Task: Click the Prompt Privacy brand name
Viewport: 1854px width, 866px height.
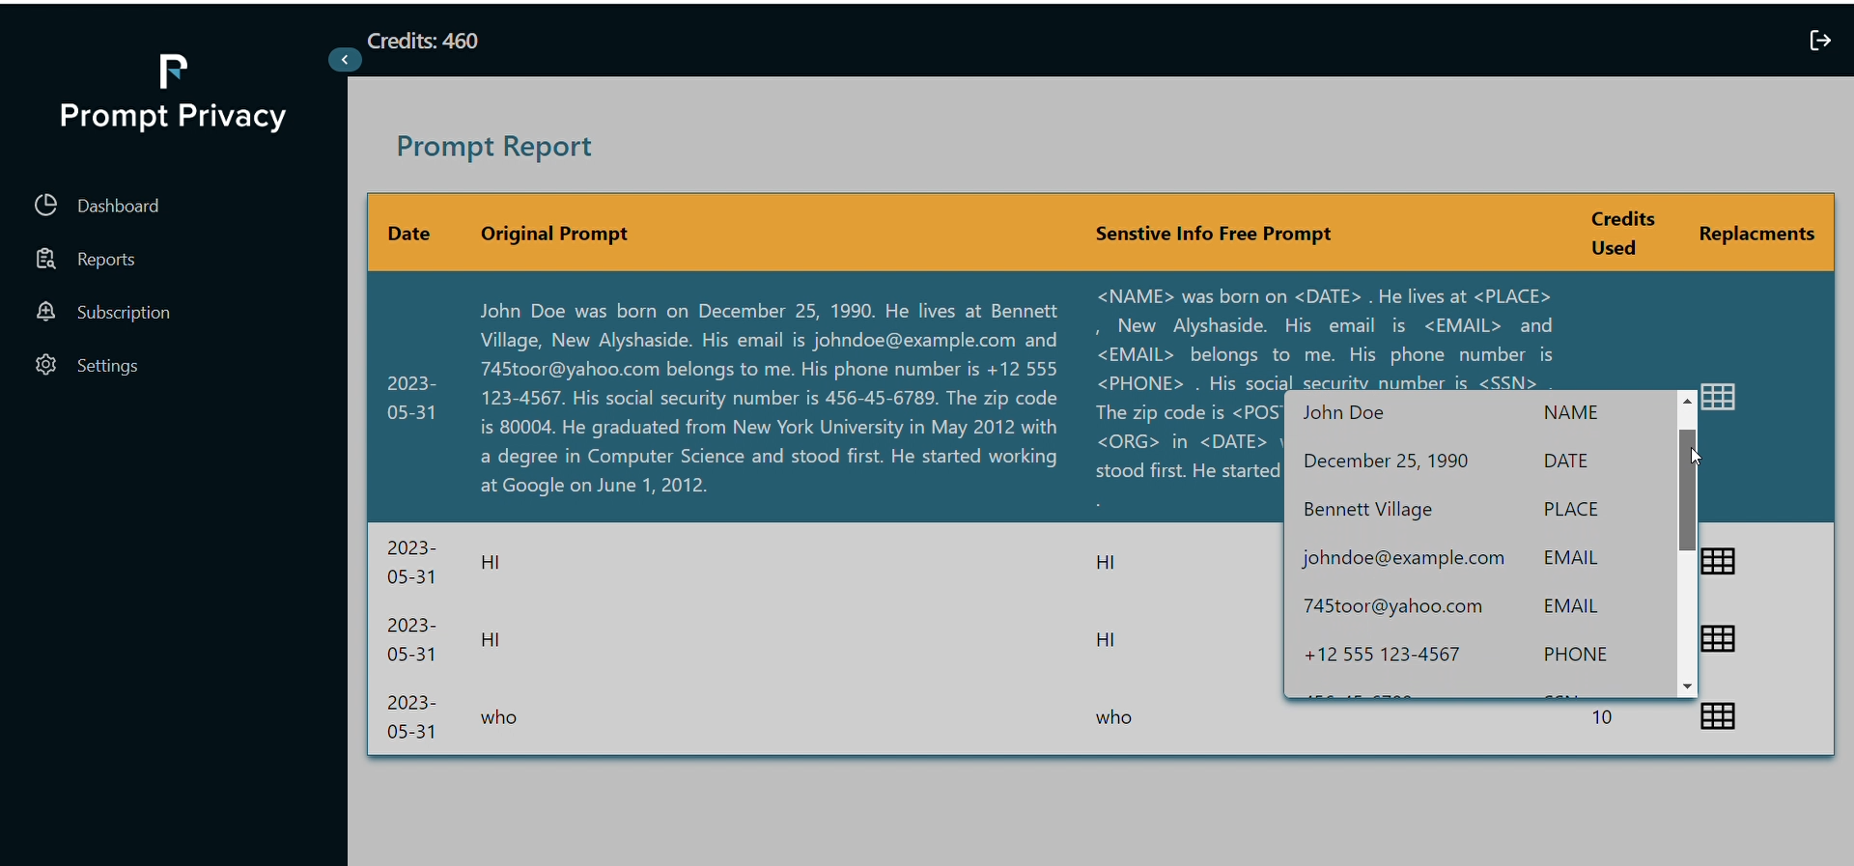Action: click(173, 117)
